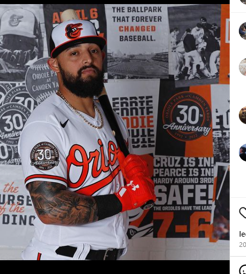
Task: Click the orange 30th Anniversary circle poster
Action: (187, 116)
